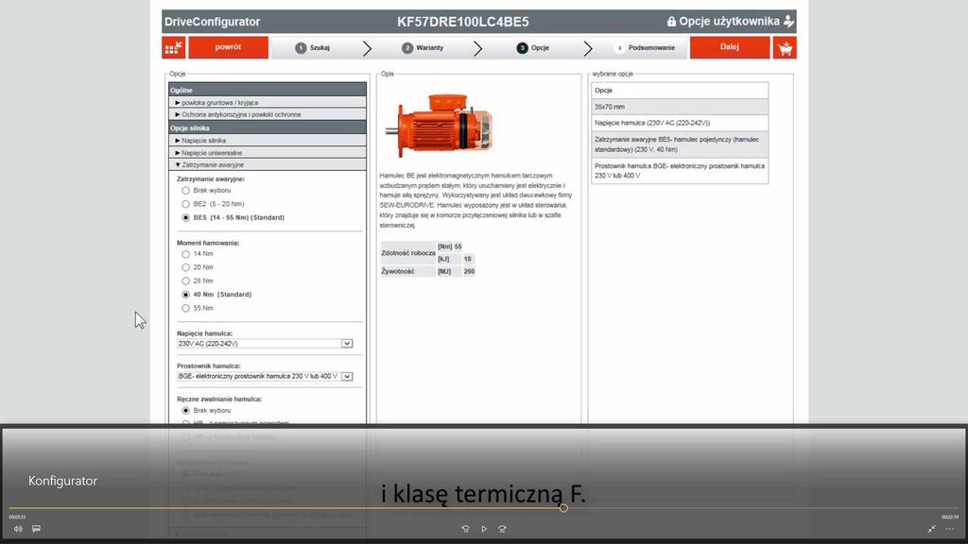The image size is (968, 544).
Task: Select BE2 (5 - 20 Nm) brake
Action: (186, 204)
